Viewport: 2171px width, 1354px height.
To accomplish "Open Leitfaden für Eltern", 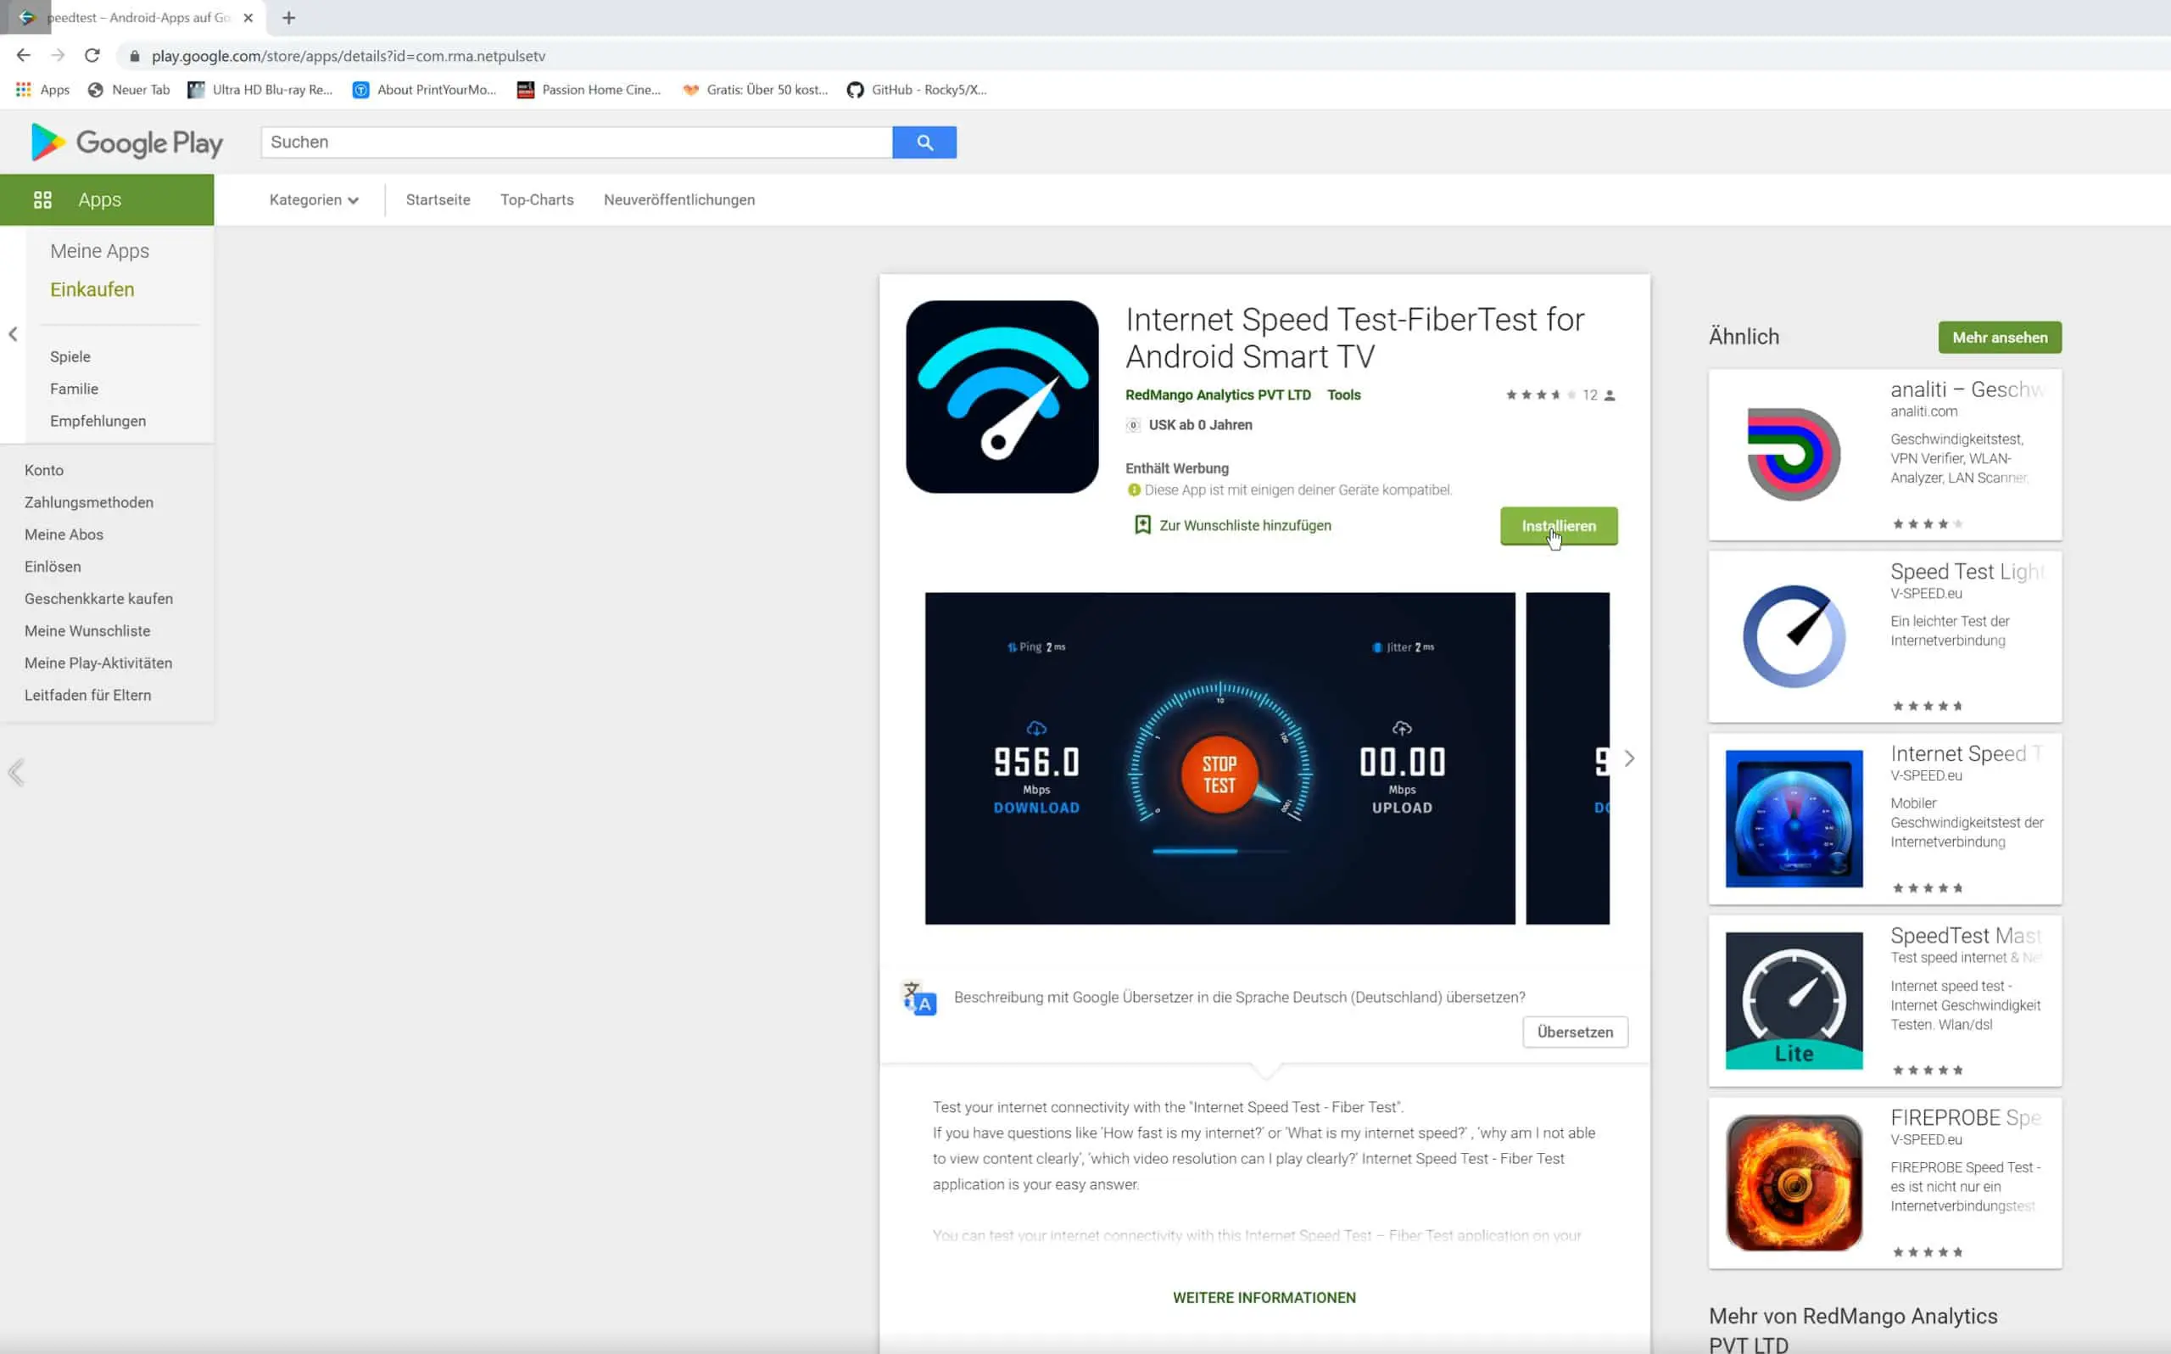I will point(87,696).
